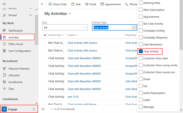The image size is (183, 113).
Task: Click the Task clipboard icon
Action: click(x=73, y=4)
